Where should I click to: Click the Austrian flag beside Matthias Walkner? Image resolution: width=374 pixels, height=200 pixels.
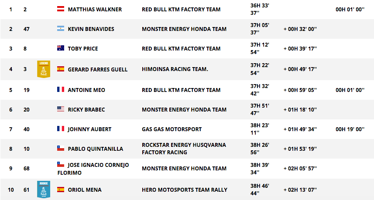click(x=61, y=9)
